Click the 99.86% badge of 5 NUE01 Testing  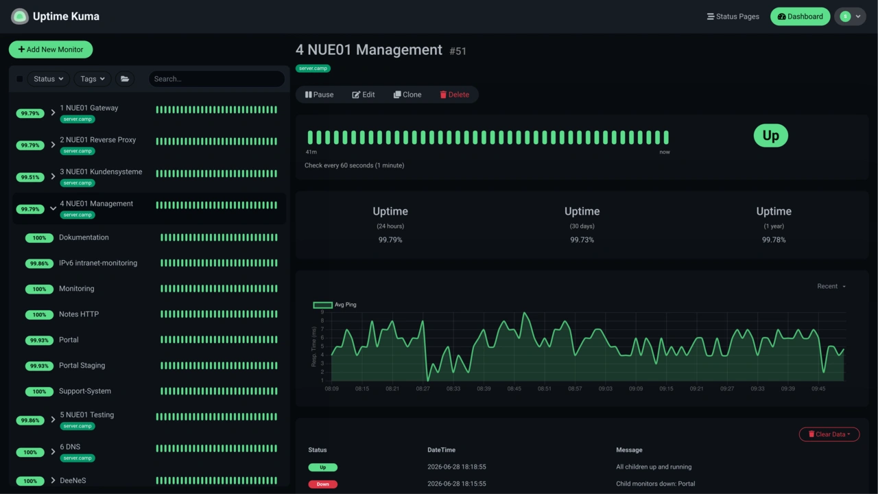(x=30, y=420)
